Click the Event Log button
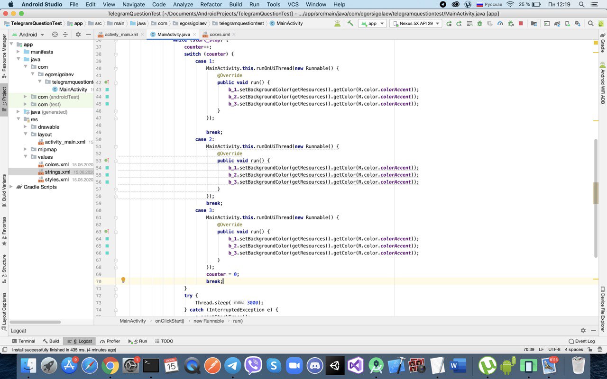 tap(581, 341)
